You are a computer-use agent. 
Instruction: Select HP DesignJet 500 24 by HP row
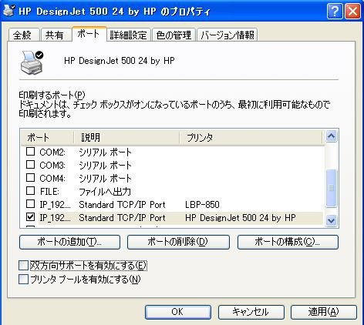click(180, 218)
